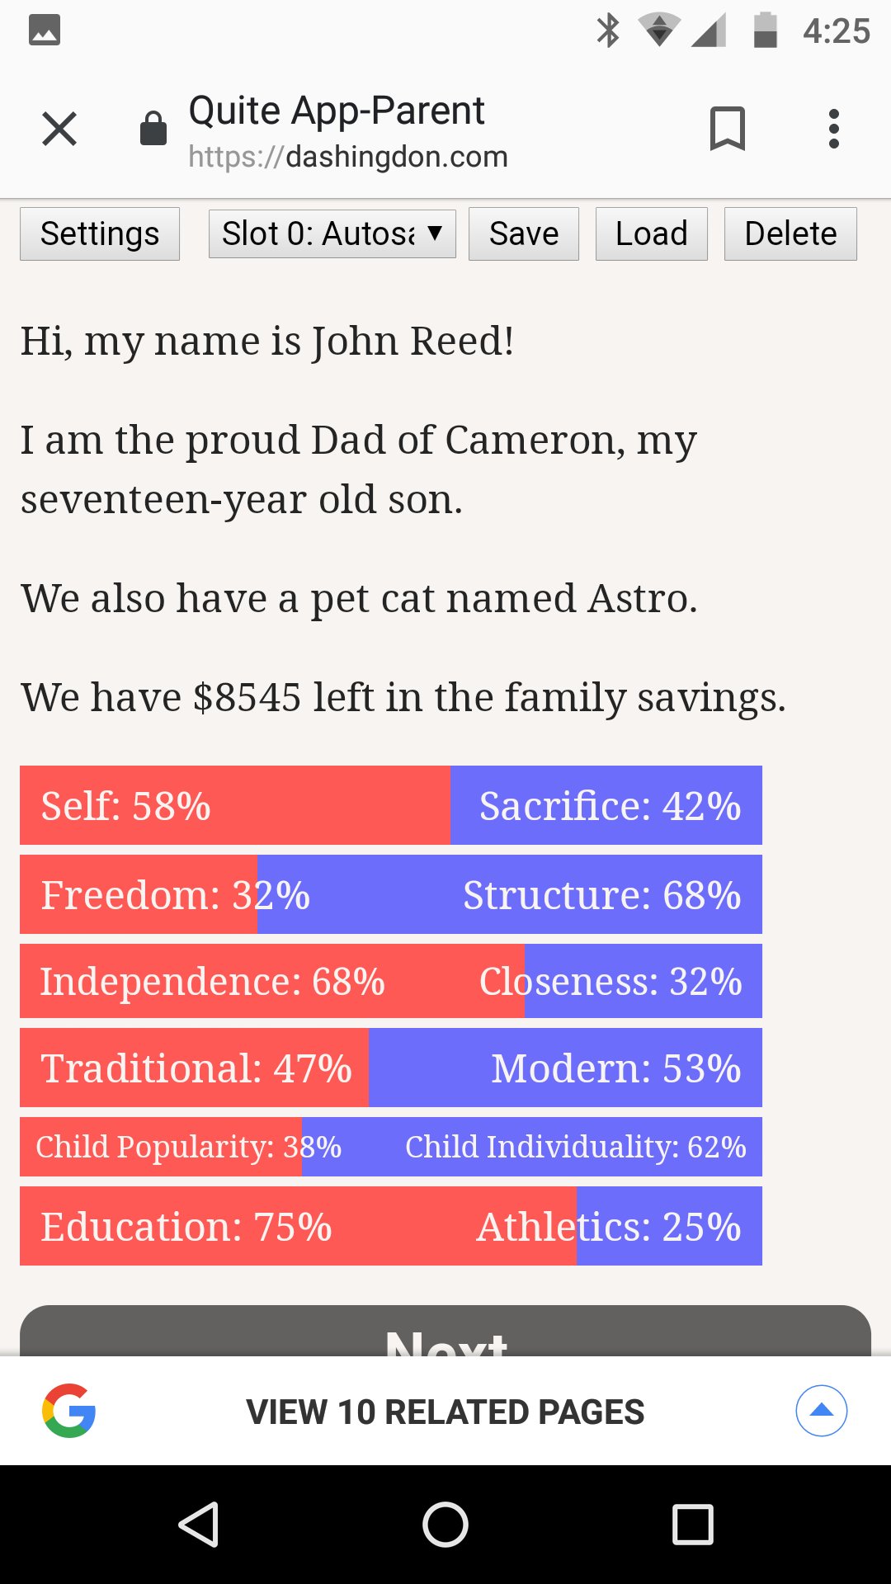The image size is (891, 1584).
Task: Open the Settings button
Action: tap(100, 233)
